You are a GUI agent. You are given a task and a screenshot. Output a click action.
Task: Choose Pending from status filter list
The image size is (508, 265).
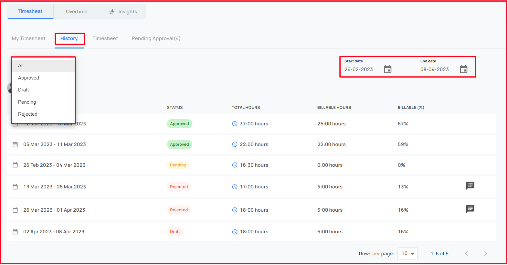(x=43, y=102)
